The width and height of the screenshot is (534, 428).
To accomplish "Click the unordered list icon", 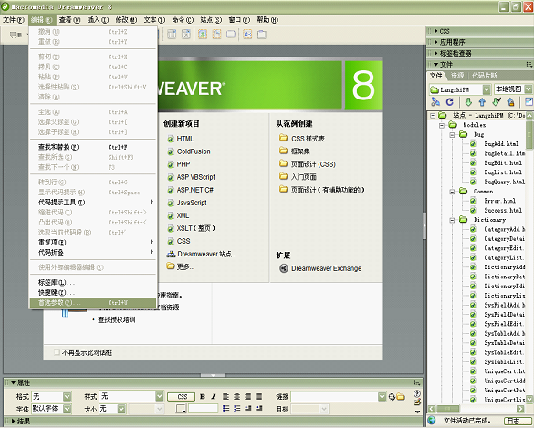I will pos(225,408).
